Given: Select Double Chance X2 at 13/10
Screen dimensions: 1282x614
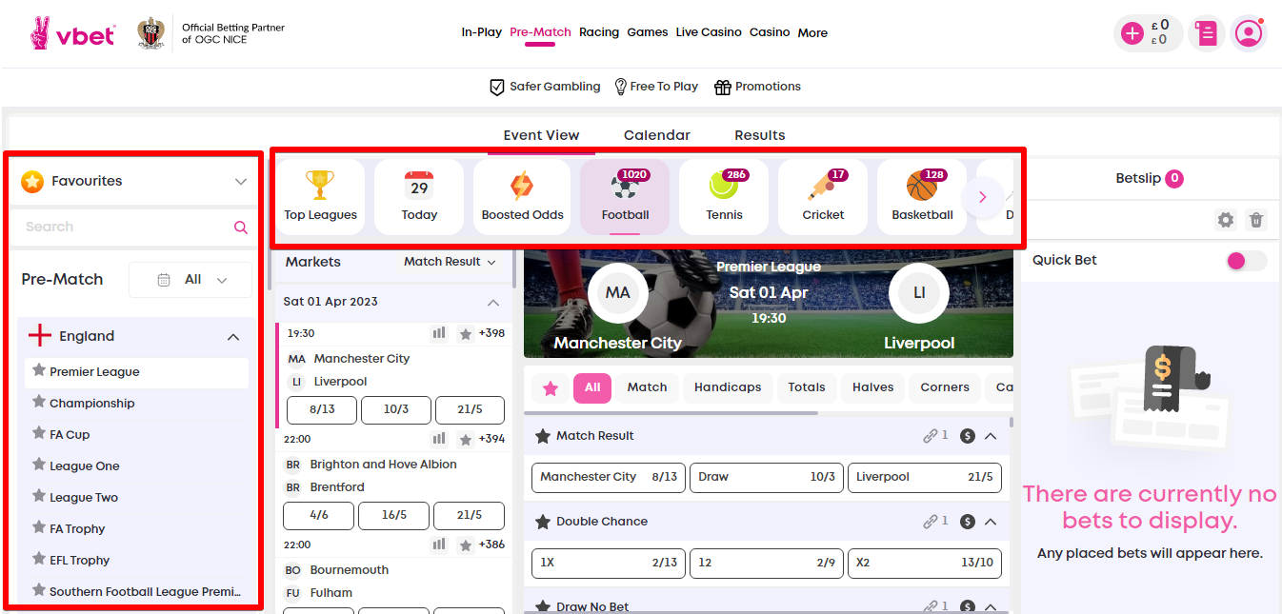Looking at the screenshot, I should 925,563.
